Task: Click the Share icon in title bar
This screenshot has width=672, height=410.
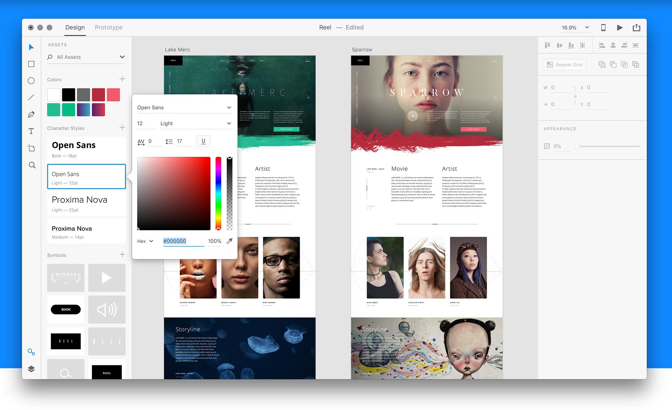Action: [x=636, y=28]
